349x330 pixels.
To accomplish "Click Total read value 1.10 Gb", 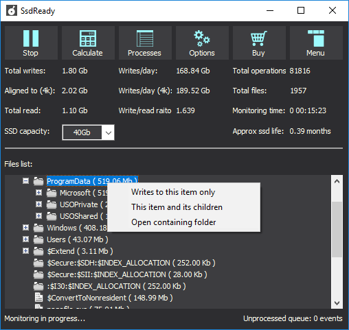I will point(75,110).
